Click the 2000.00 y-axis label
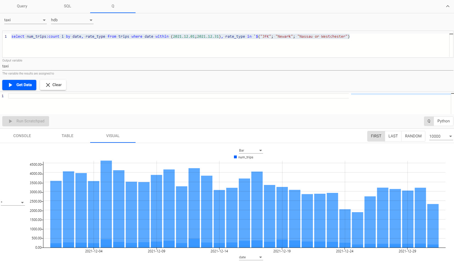The width and height of the screenshot is (454, 262). click(36, 211)
